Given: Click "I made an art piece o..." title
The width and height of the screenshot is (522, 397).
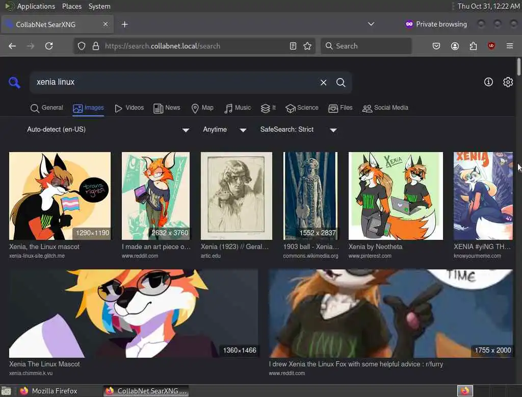Looking at the screenshot, I should tap(156, 247).
